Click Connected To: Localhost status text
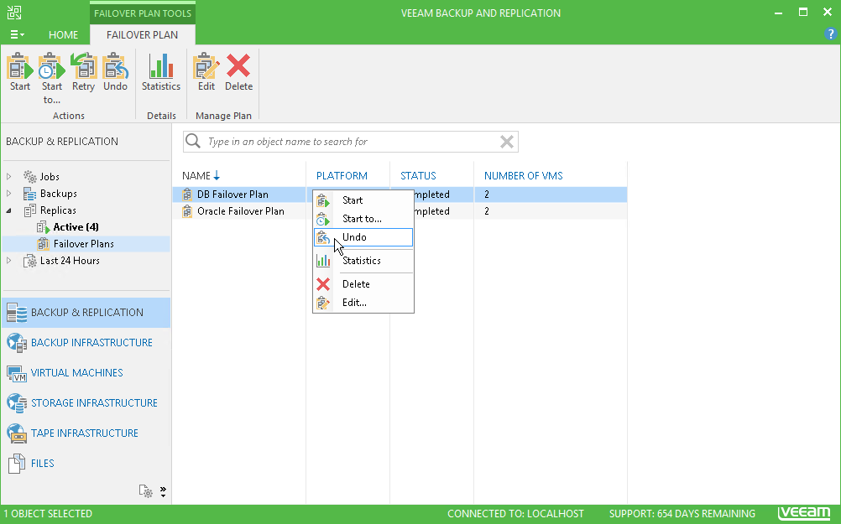Screen dimensions: 841x524 [x=515, y=514]
